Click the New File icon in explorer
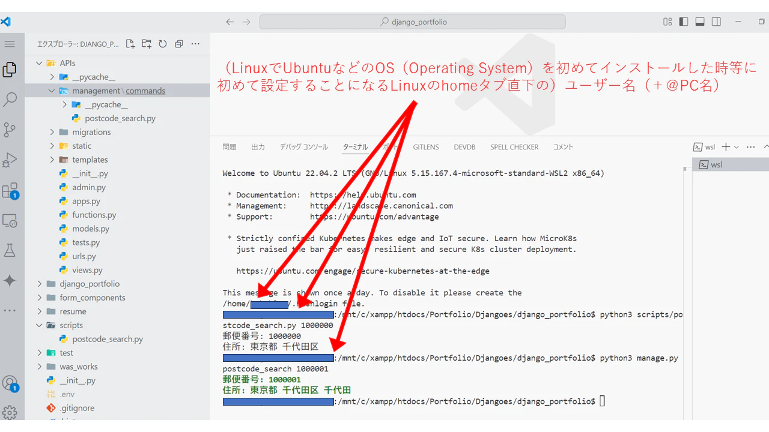Screen dimensions: 769x432 (130, 44)
